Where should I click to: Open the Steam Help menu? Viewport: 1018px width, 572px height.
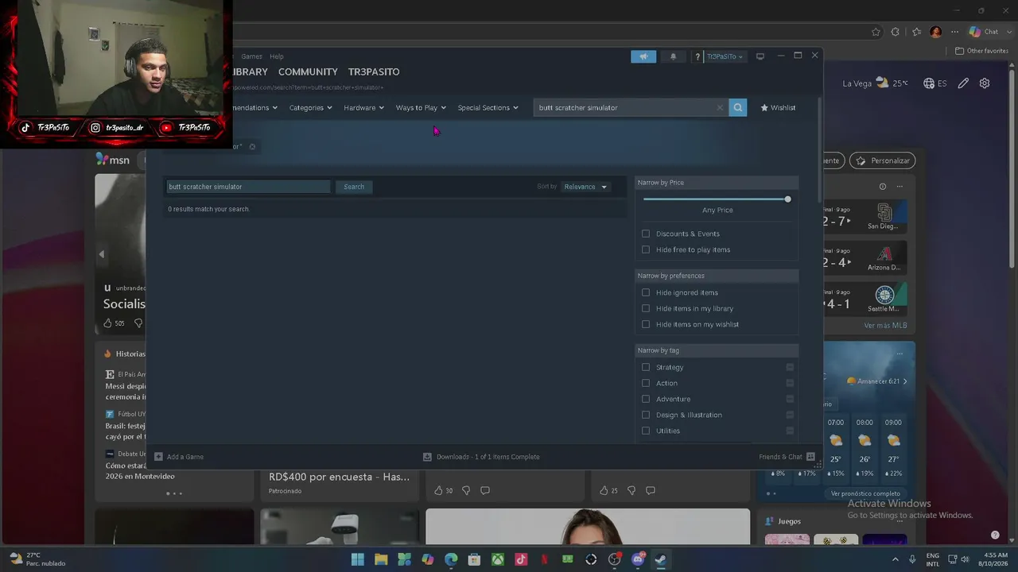coord(276,56)
